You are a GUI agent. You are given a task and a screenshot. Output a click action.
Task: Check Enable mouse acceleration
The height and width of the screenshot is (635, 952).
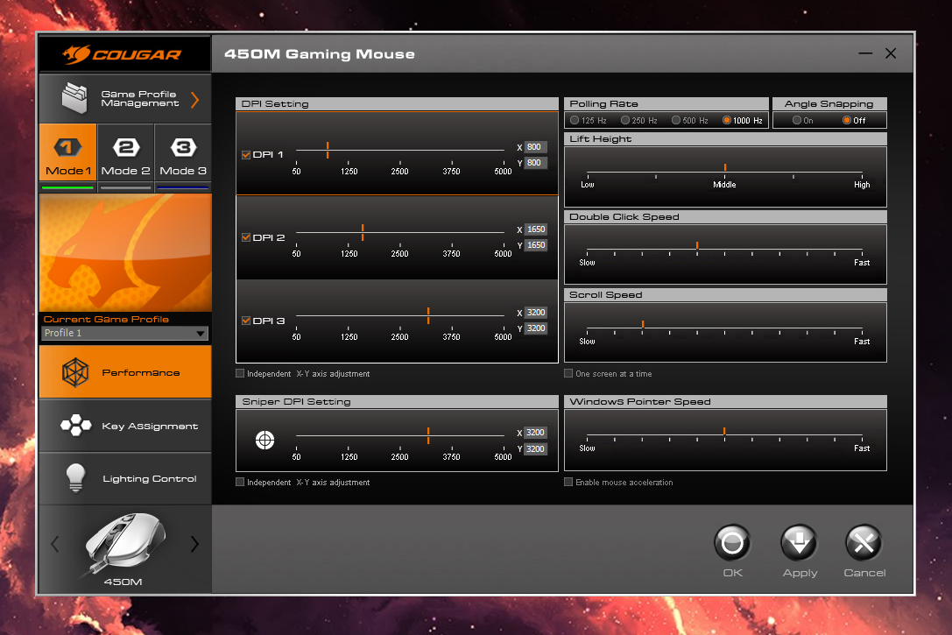[x=568, y=482]
